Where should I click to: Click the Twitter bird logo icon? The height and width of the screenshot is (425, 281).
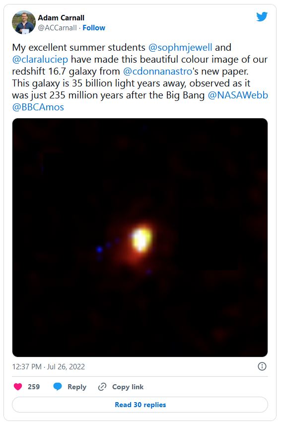point(262,17)
